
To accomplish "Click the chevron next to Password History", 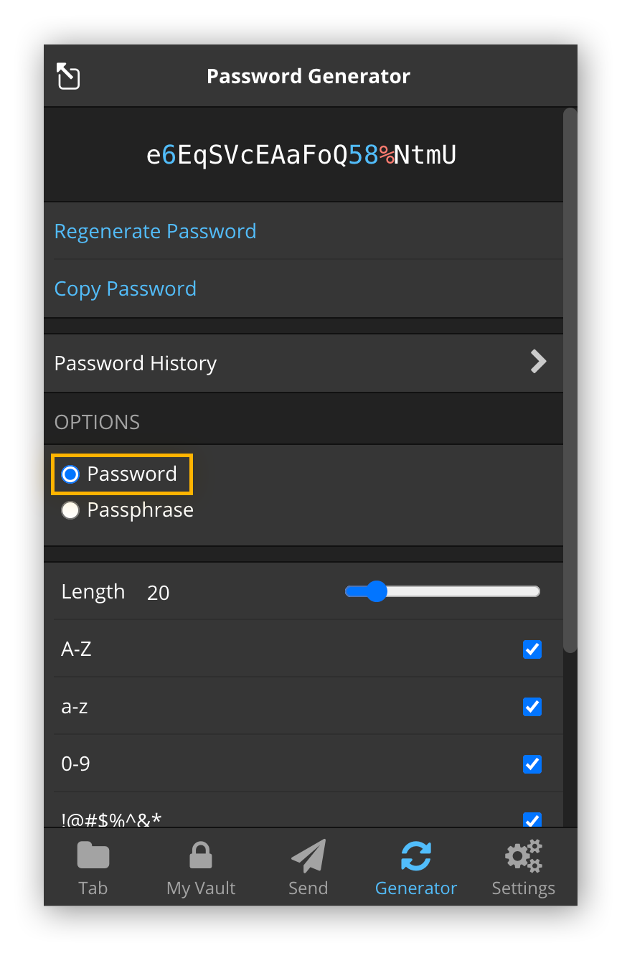I will (x=537, y=362).
